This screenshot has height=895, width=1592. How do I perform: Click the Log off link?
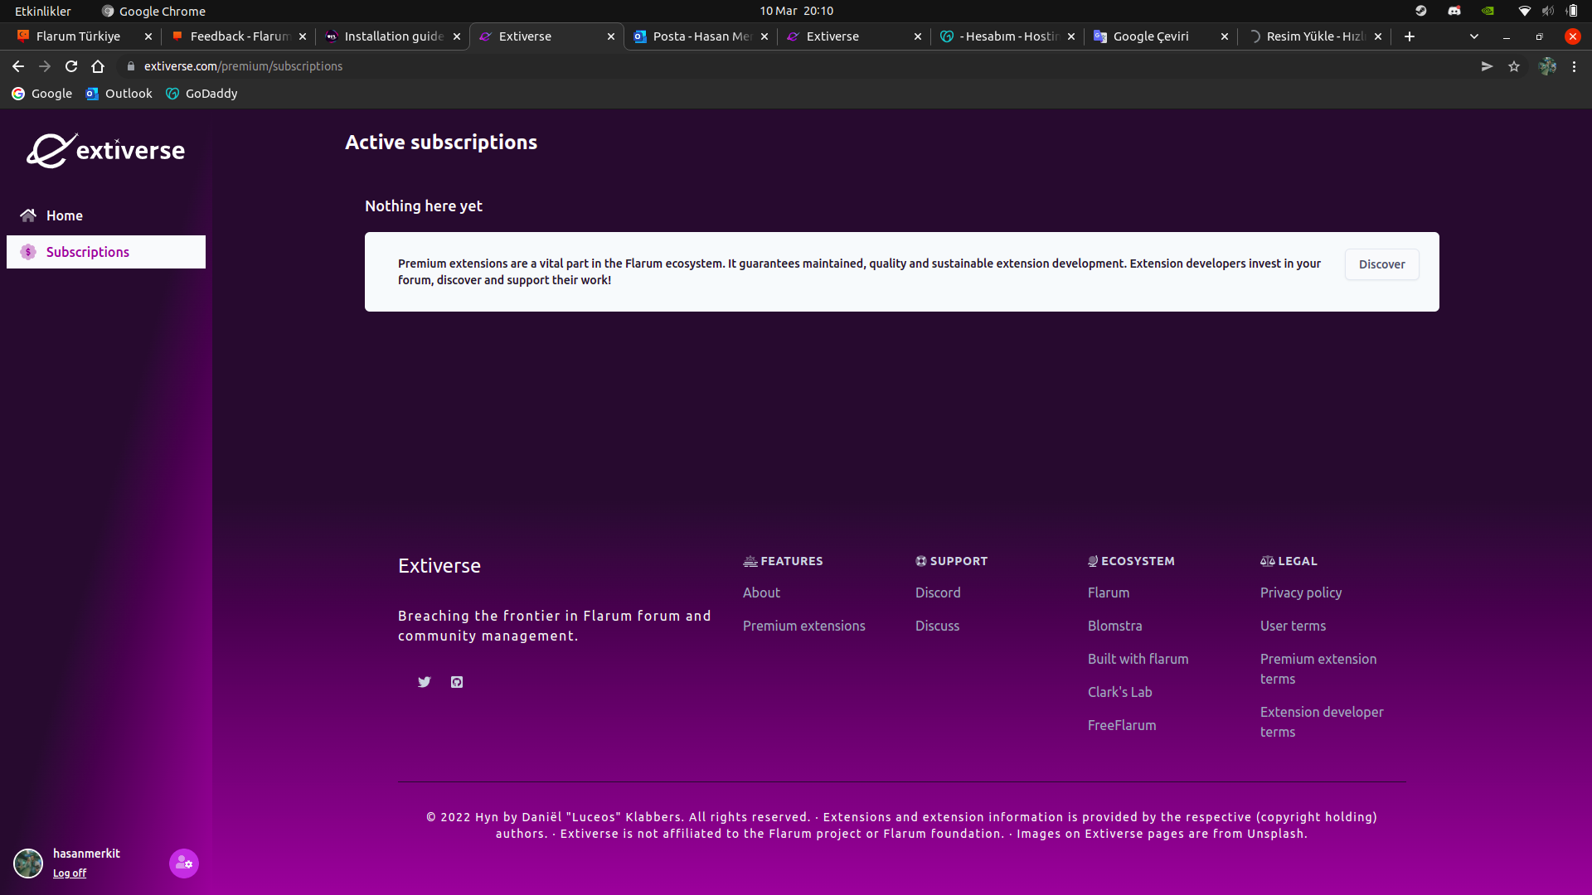click(70, 873)
